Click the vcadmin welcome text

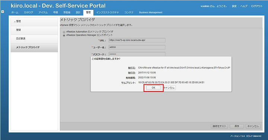(x=214, y=6)
